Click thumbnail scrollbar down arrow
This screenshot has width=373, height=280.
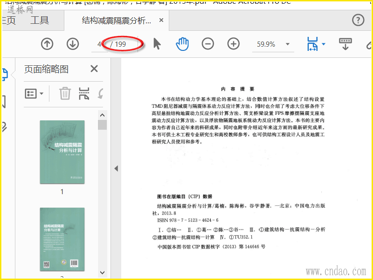click(102, 273)
